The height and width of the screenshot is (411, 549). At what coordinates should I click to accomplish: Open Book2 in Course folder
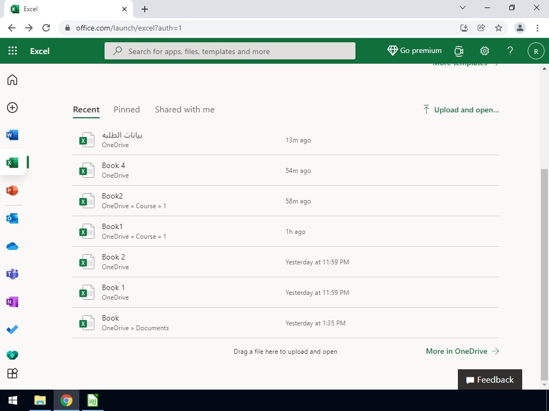pos(285,201)
